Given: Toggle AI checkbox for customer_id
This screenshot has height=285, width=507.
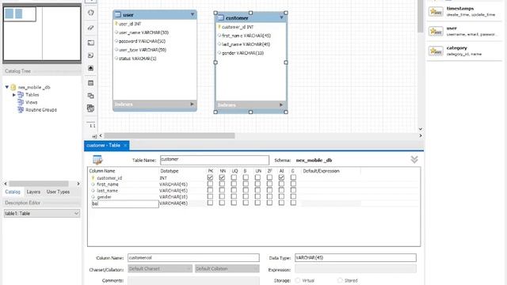Looking at the screenshot, I should (281, 177).
